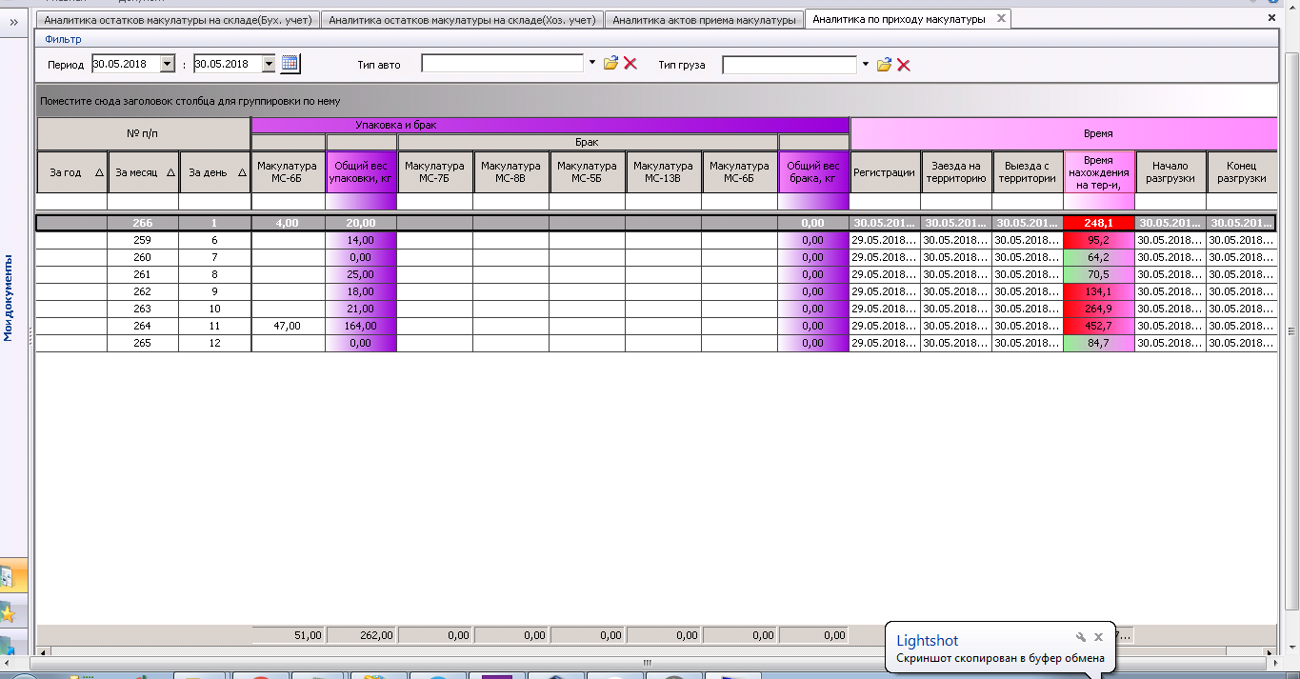Sort by the Общий вес брака, кг column

813,172
